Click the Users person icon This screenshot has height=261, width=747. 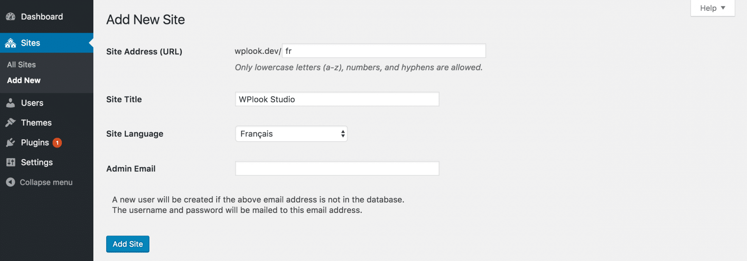click(10, 103)
